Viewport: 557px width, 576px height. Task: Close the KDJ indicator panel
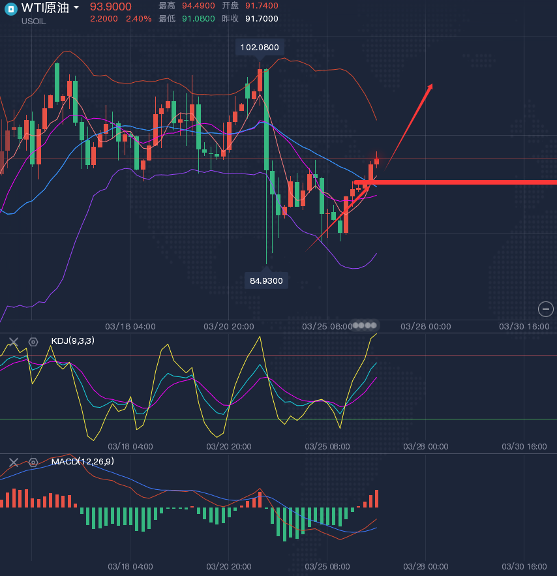coord(13,341)
